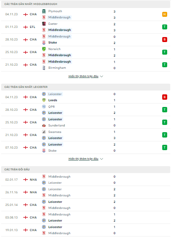Image resolution: width=171 pixels, height=238 pixels.
Task: Open the 26.11.16 Leicester vs Middlesbrough match
Action: pyautogui.click(x=85, y=192)
